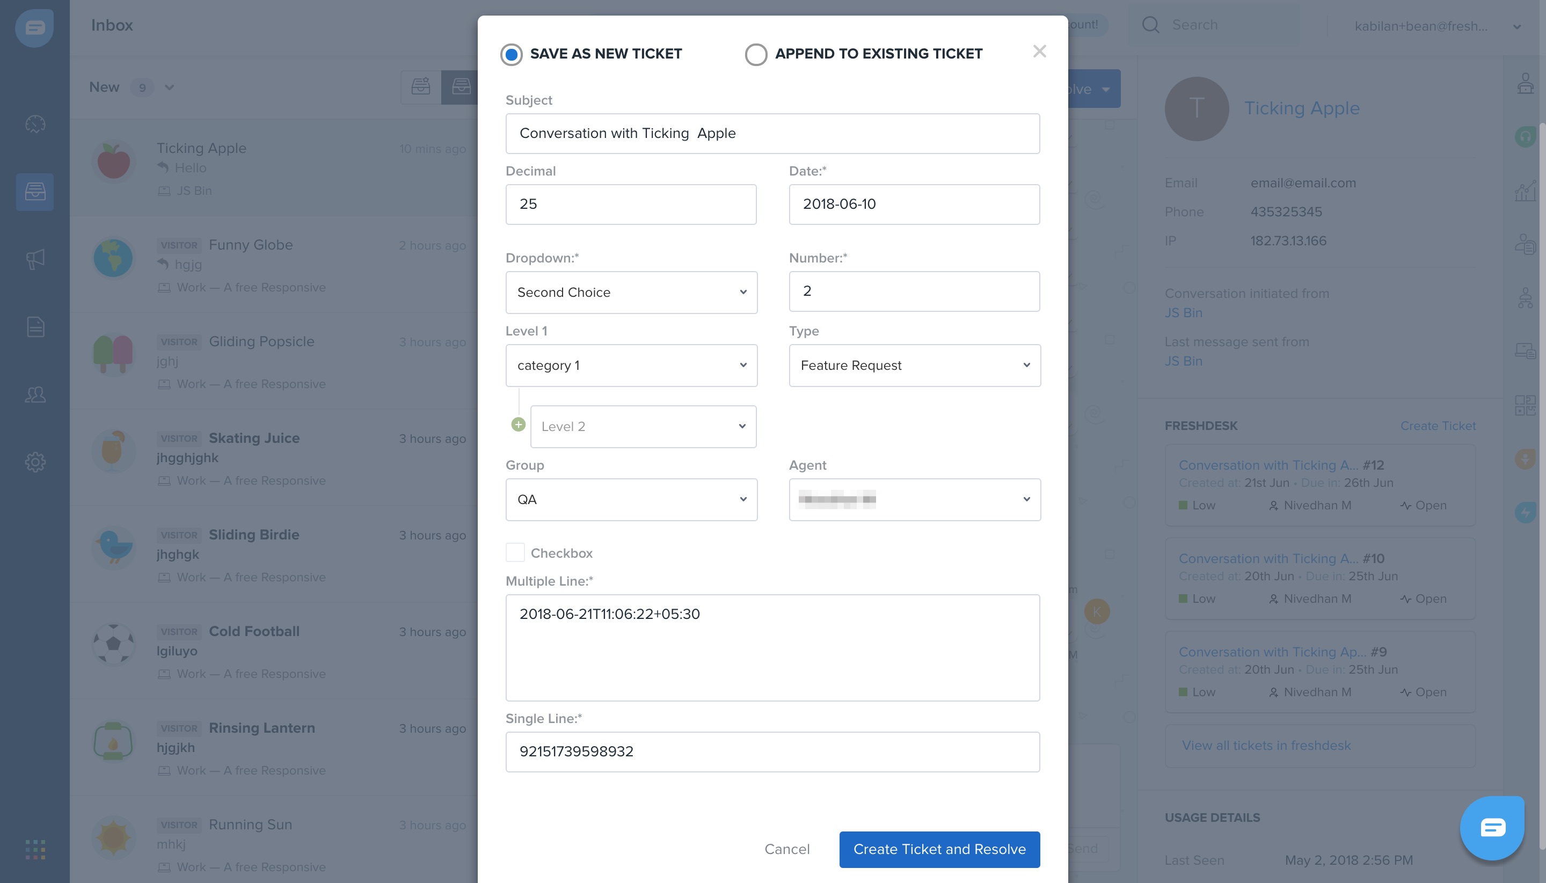Open the app switcher grid icon
This screenshot has height=883, width=1546.
34,849
